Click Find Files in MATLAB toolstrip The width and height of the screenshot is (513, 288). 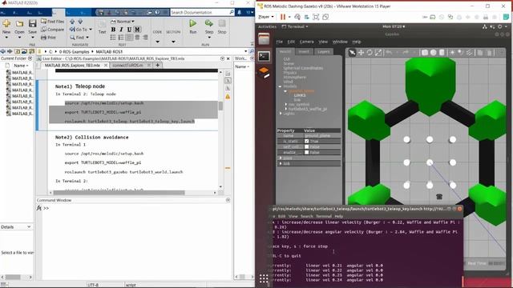[52, 22]
